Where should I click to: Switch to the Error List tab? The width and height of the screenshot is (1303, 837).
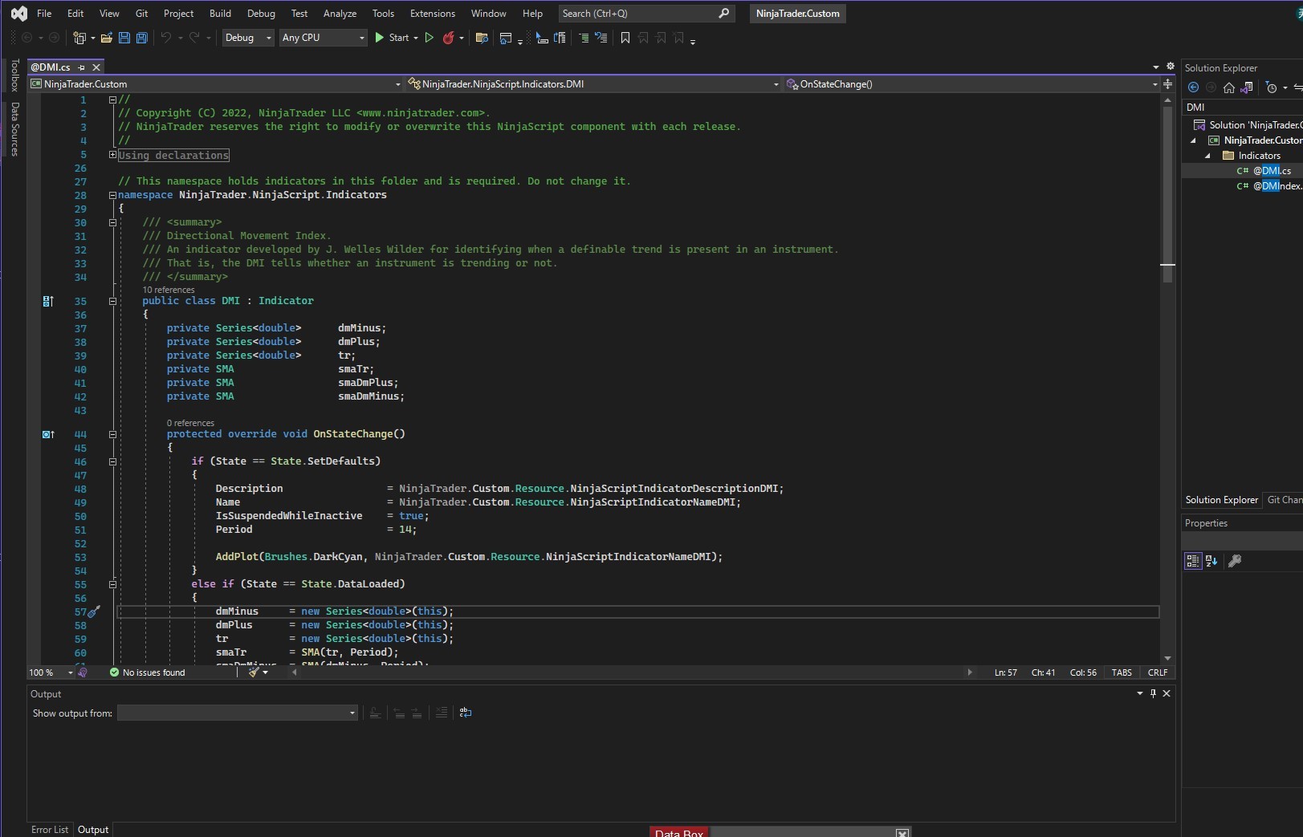(50, 830)
